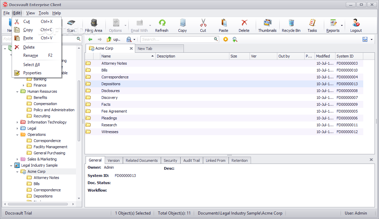Click the folder tree vertical scrollbar

tap(79, 111)
